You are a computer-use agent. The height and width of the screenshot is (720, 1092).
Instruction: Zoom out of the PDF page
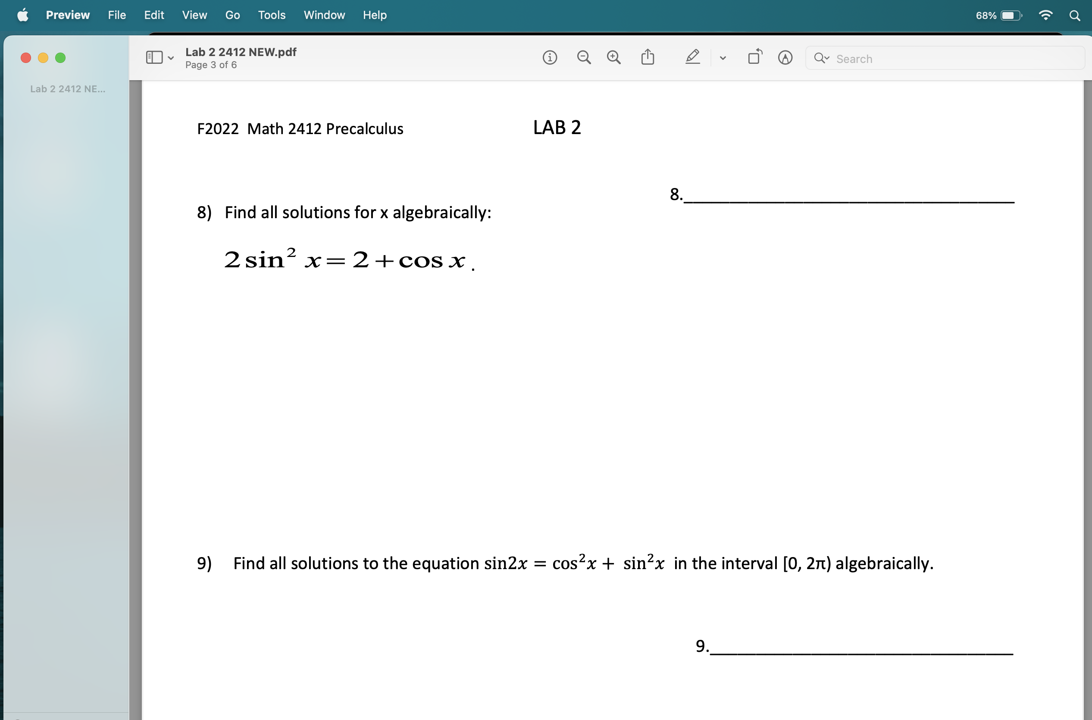[x=583, y=57]
